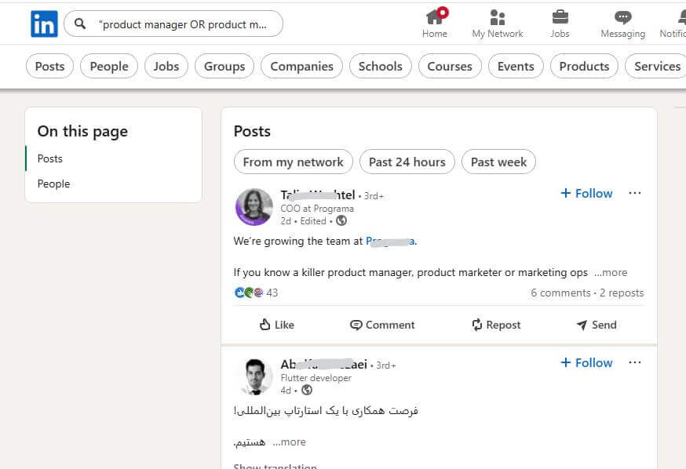Open the three-dot menu on COO post
Screen dimensions: 686x469
tap(635, 193)
